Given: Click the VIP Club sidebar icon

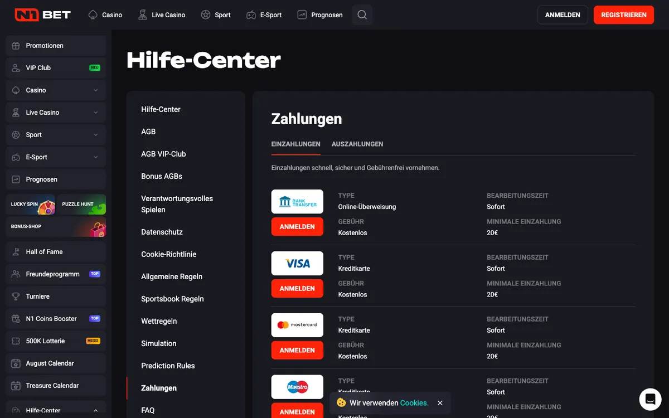Looking at the screenshot, I should tap(16, 68).
